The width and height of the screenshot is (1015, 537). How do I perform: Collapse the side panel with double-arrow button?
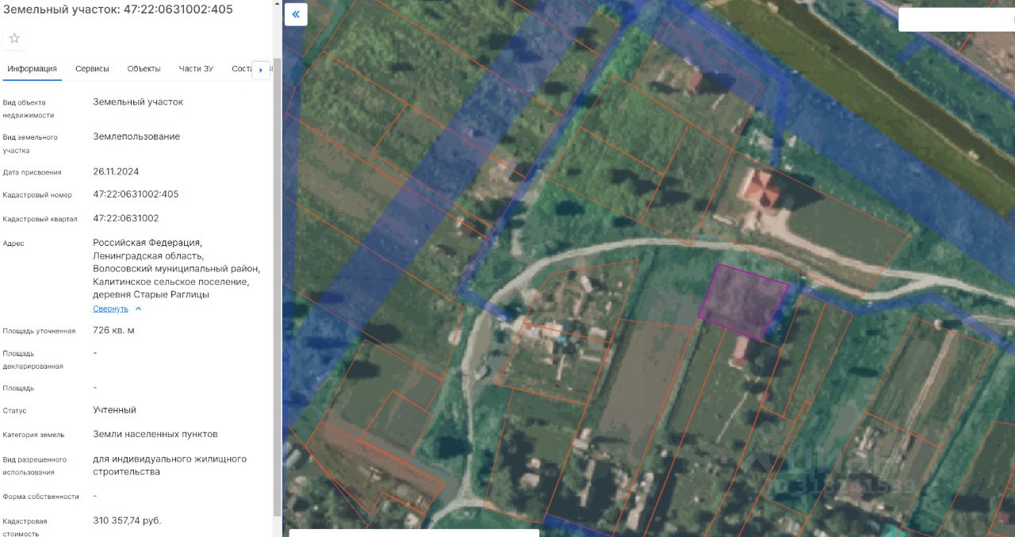point(296,14)
